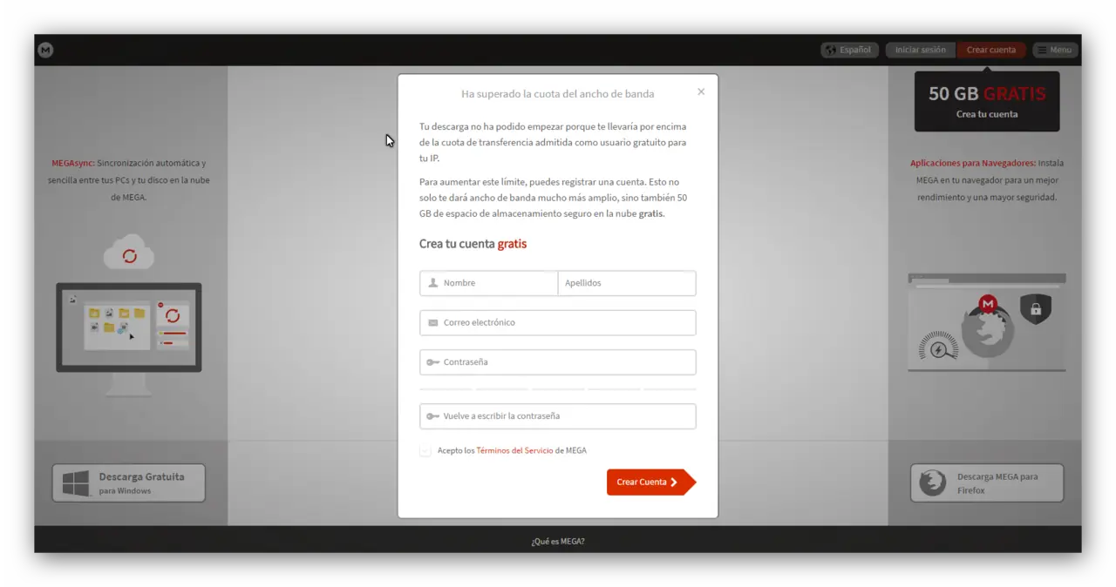
Task: Click the speedometer gauge icon
Action: click(x=939, y=346)
